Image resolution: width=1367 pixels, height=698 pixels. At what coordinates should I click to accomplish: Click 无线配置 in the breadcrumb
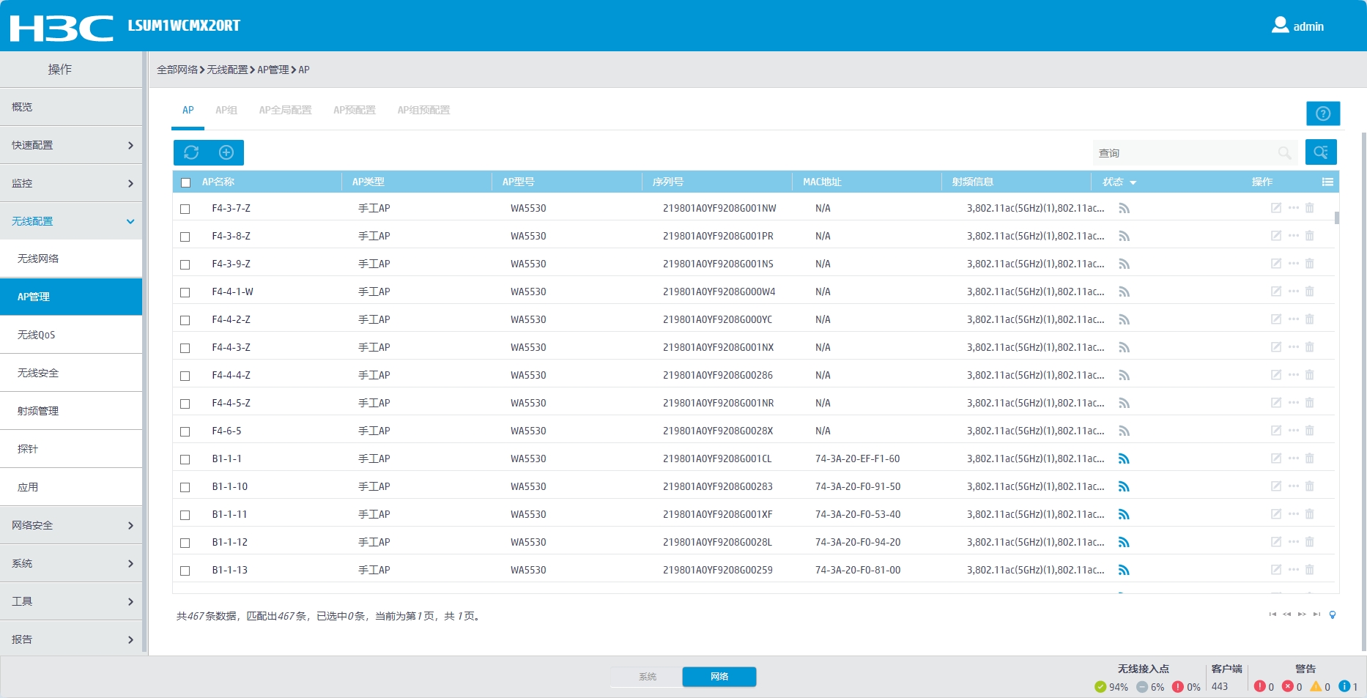click(x=227, y=70)
